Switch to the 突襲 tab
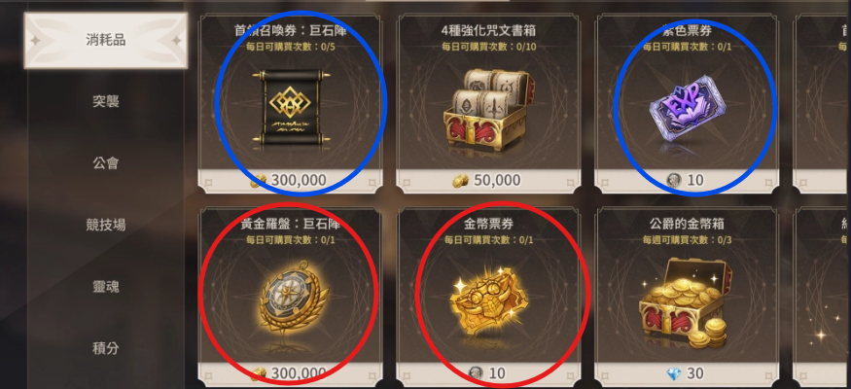The height and width of the screenshot is (389, 851). (x=106, y=101)
